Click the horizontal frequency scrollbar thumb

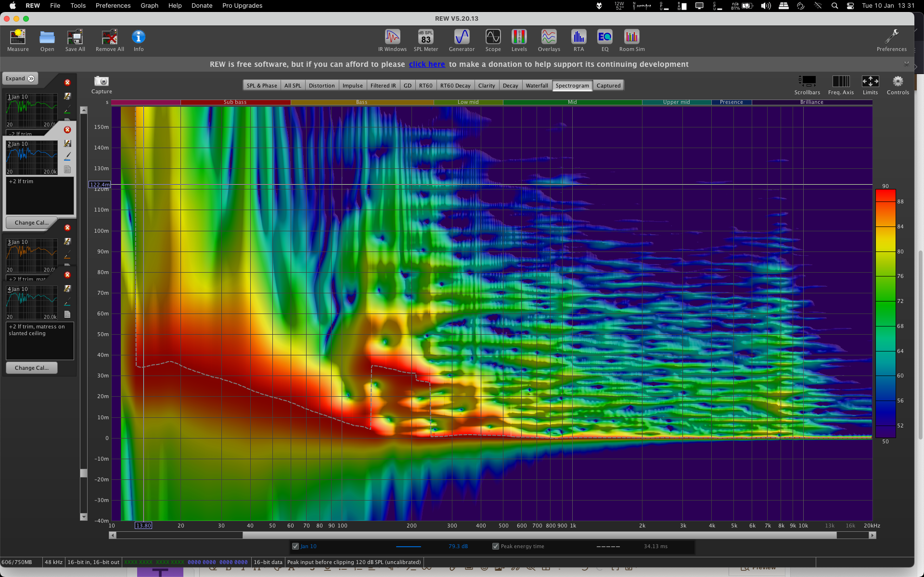(x=539, y=535)
